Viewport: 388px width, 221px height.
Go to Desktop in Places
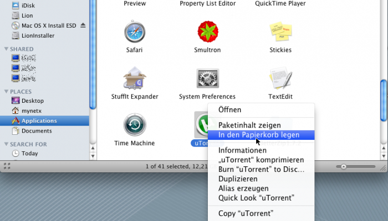(28, 101)
